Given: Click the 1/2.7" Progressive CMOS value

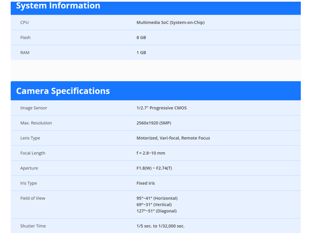Looking at the screenshot, I should (161, 108).
